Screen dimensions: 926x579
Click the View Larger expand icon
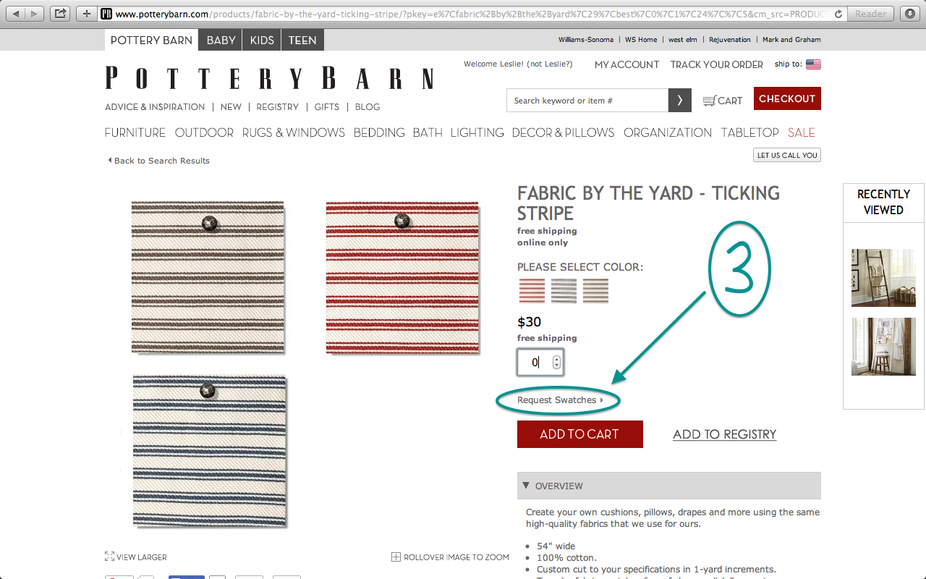pyautogui.click(x=109, y=557)
